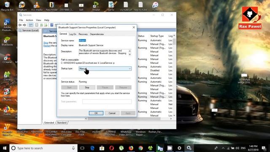The image size is (270, 152).
Task: Click the Stop button in properties dialog
Action: (87, 87)
